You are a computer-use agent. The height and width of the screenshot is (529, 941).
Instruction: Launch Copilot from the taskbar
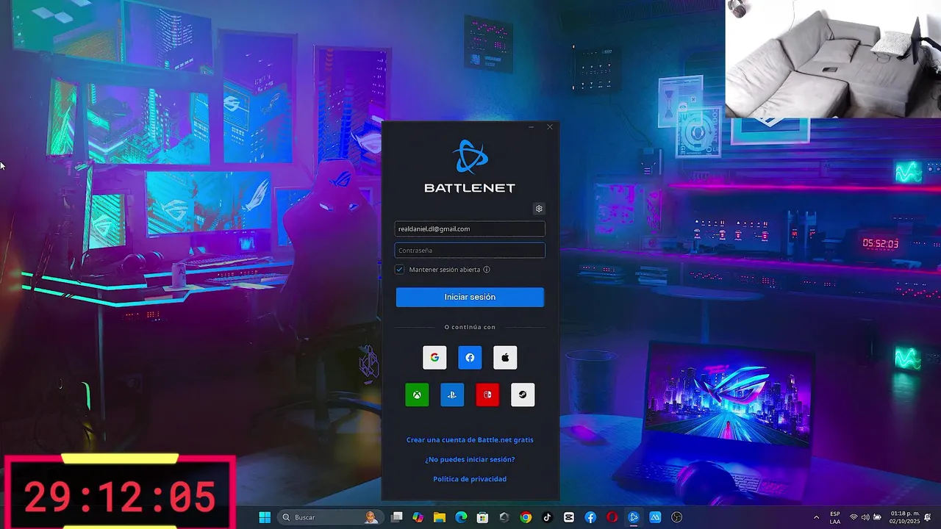pos(418,517)
